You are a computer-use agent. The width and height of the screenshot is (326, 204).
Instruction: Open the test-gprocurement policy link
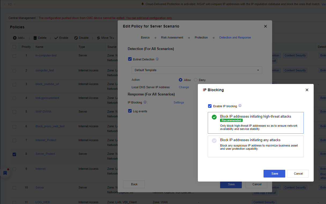click(47, 98)
